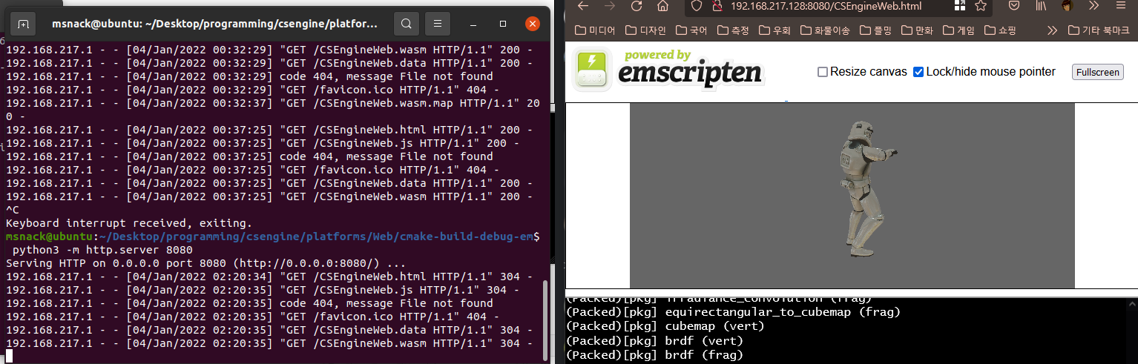The height and width of the screenshot is (364, 1138).
Task: Enable the Resize canvas checkbox
Action: pyautogui.click(x=823, y=72)
